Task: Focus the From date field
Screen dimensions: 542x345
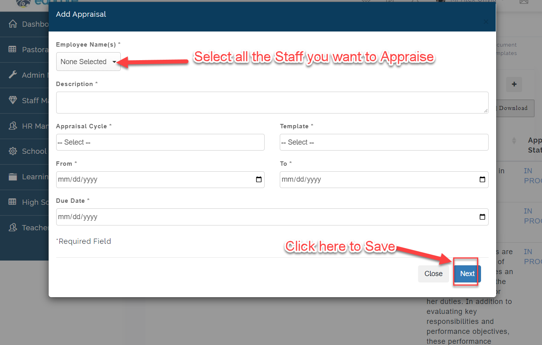Action: point(160,180)
